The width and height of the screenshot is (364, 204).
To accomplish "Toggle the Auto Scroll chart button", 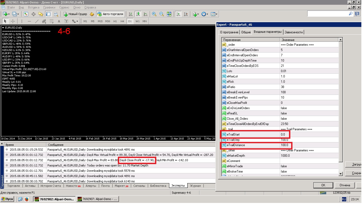I will click(178, 14).
